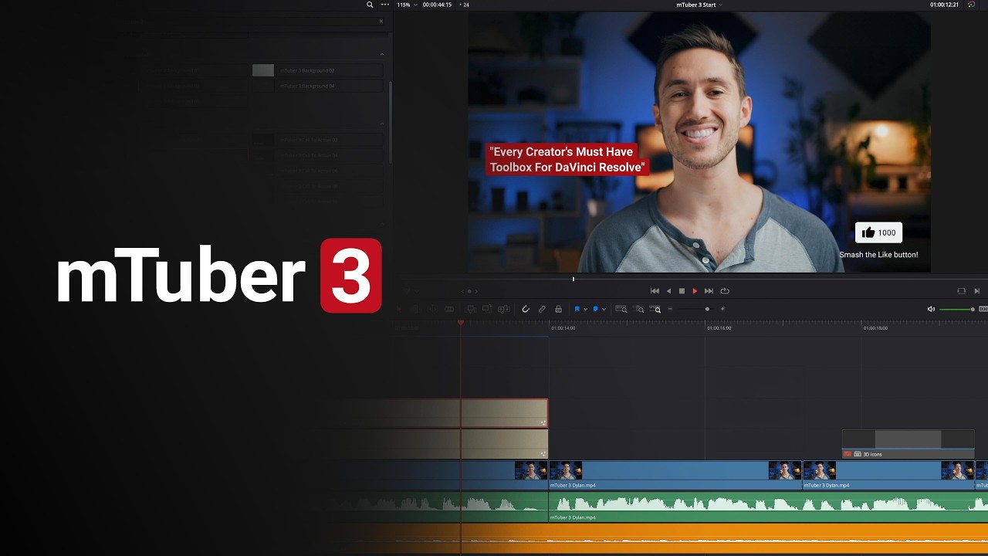Click the match frame icon right of transport
The height and width of the screenshot is (556, 988).
point(961,291)
